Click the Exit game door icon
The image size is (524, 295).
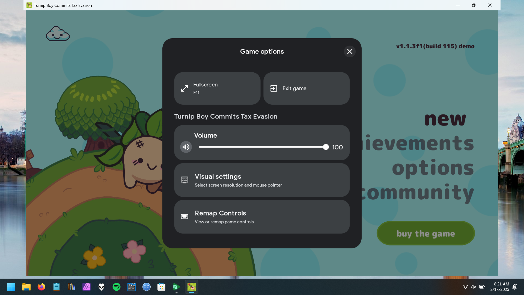coord(274,88)
